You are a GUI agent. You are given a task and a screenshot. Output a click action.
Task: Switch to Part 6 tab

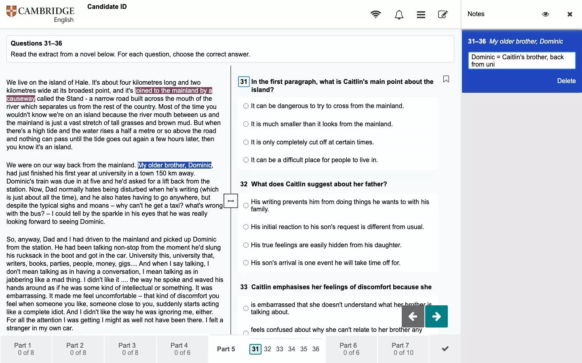click(351, 349)
